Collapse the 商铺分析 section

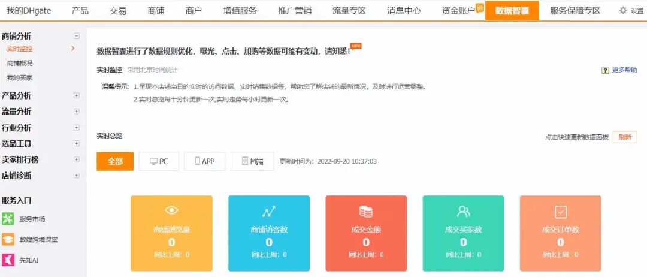pos(76,37)
